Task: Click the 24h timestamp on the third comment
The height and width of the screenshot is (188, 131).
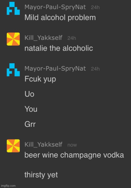Action: tap(95, 69)
